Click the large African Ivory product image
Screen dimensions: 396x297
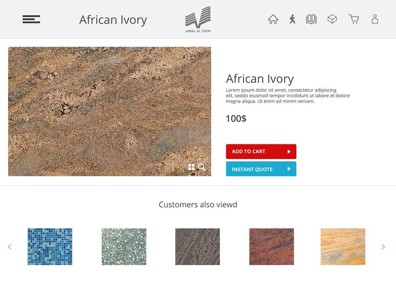[x=110, y=111]
